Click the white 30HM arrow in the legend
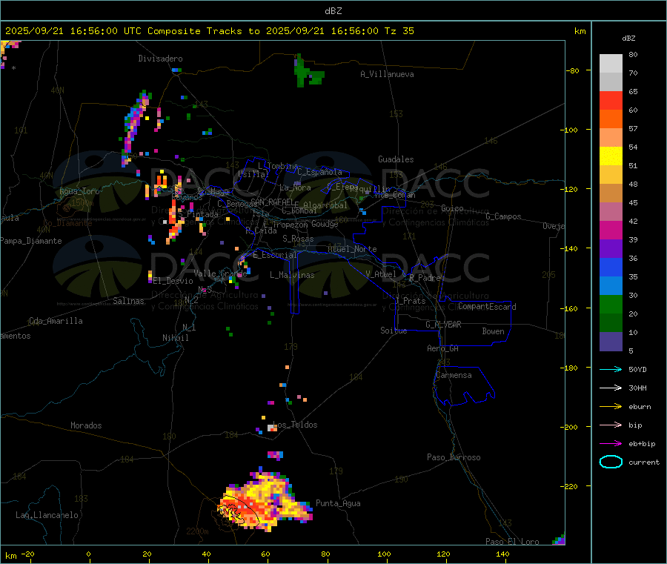 point(611,388)
